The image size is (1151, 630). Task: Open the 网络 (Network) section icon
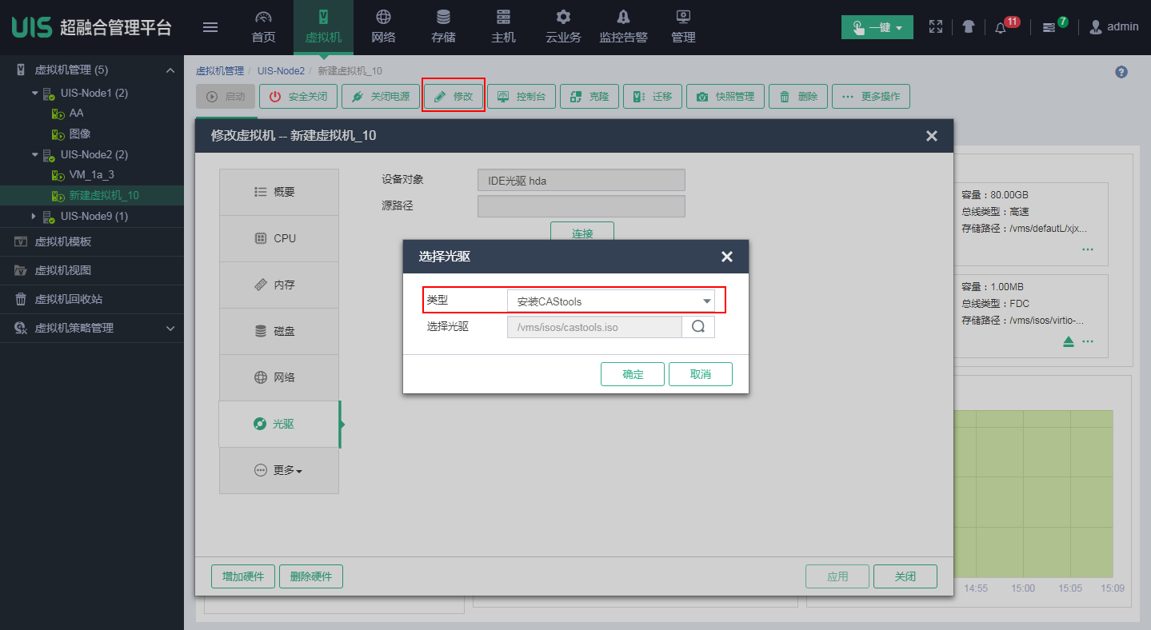point(382,26)
